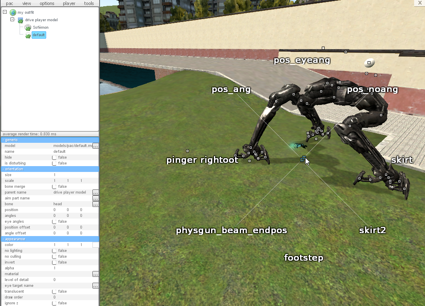Open the eye target name picker icon
Viewport: 425px width, 306px height.
click(x=96, y=286)
